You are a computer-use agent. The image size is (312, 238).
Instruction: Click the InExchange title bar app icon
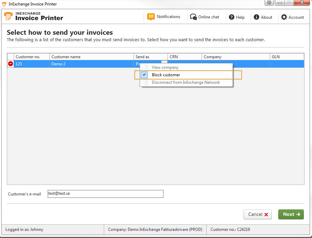coord(4,4)
